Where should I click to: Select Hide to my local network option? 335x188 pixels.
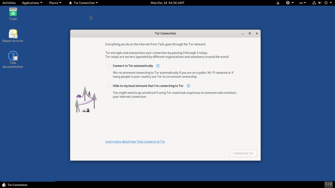click(x=109, y=86)
